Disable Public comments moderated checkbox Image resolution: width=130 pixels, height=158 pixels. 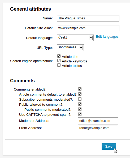click(80, 109)
